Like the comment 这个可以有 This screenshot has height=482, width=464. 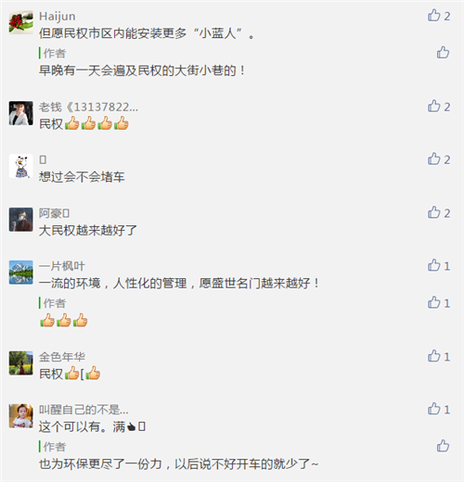coord(439,409)
